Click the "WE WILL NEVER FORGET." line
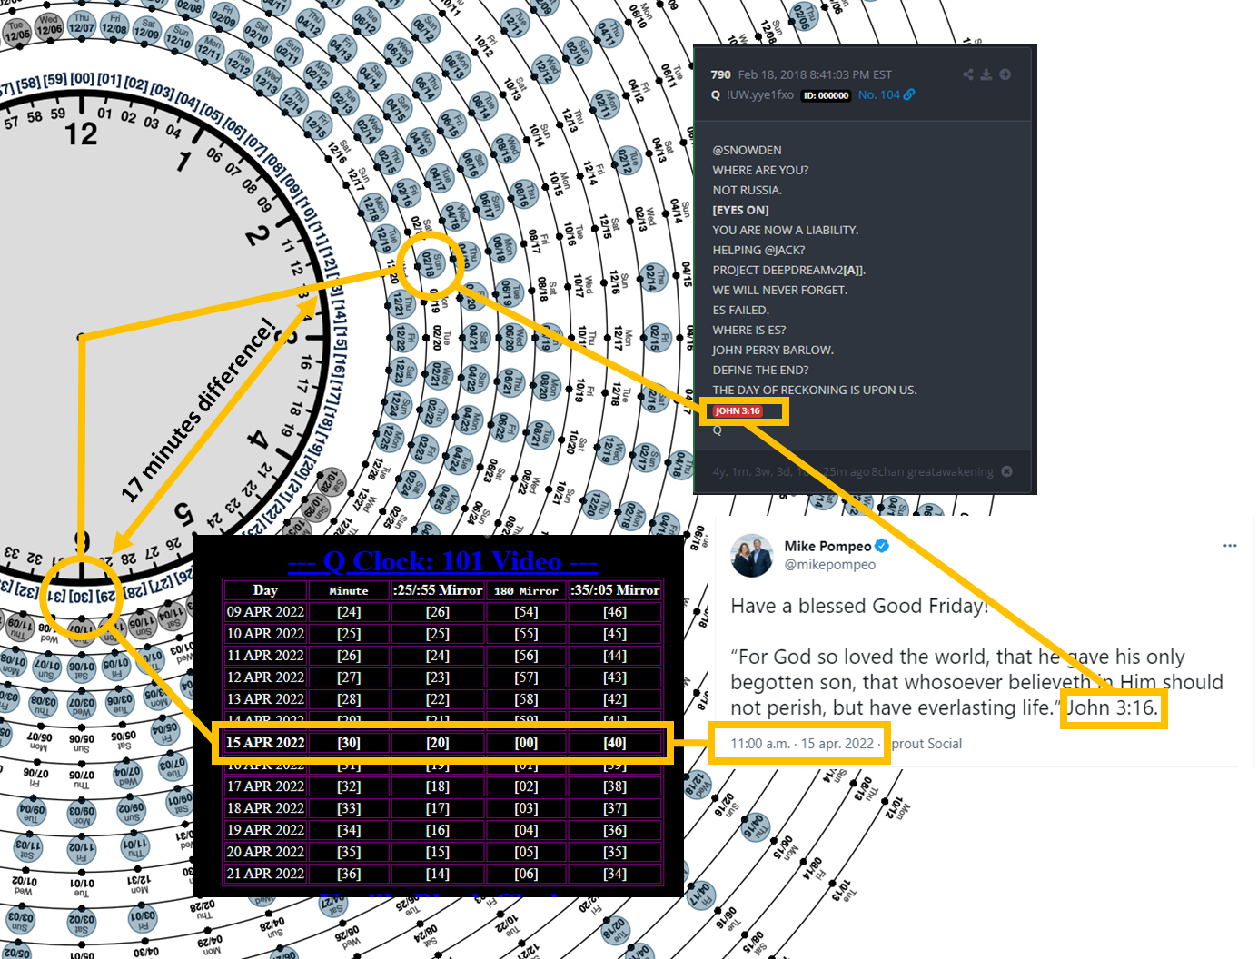The image size is (1258, 959). (780, 290)
